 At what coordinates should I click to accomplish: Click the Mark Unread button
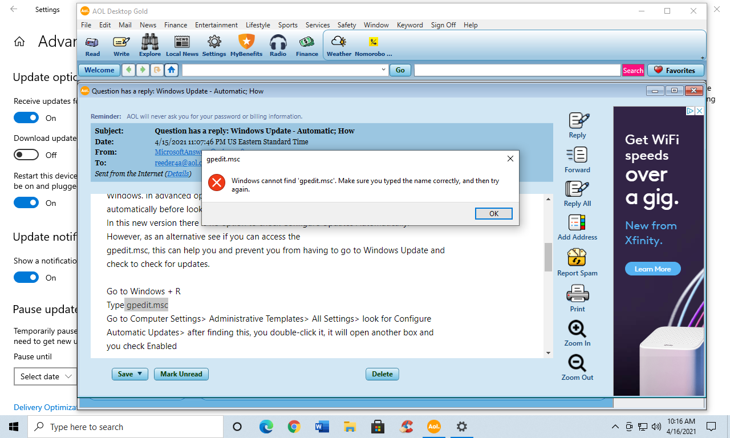point(181,374)
